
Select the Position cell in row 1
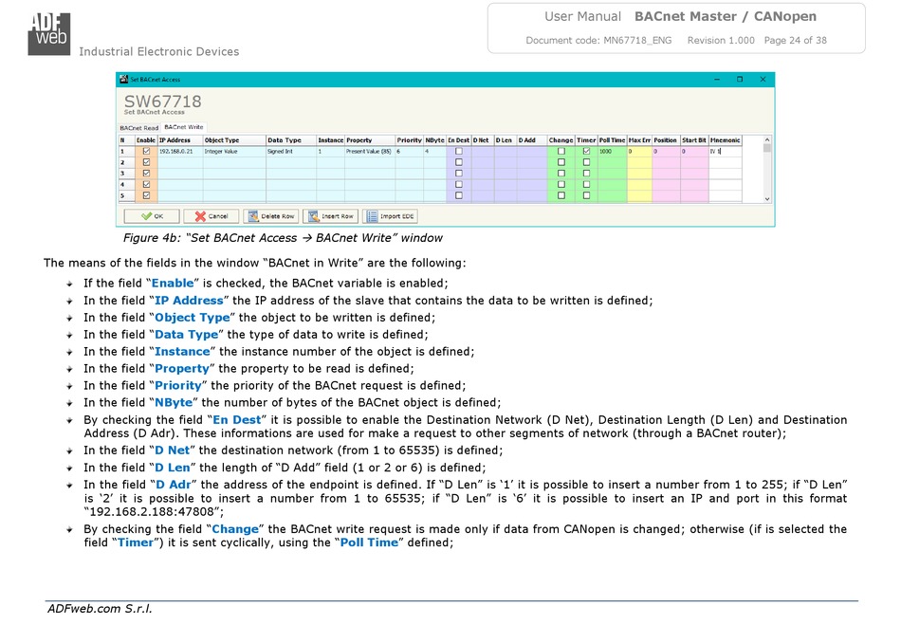coord(667,151)
